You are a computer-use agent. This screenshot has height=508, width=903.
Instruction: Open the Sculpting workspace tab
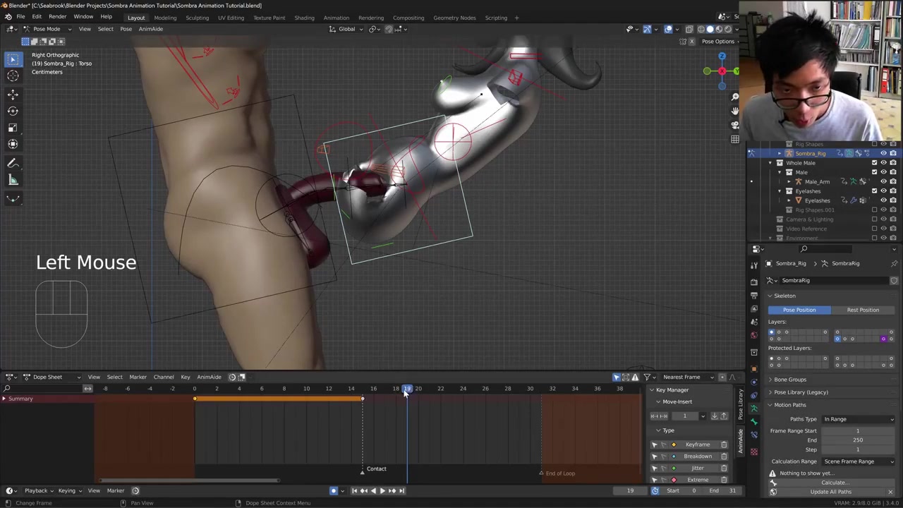click(197, 18)
